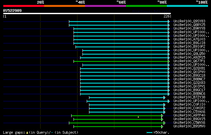This screenshot has height=135, width=211.
Task: Click the arrowhead ending the Q8RY25 bar
Action: (x=169, y=25)
